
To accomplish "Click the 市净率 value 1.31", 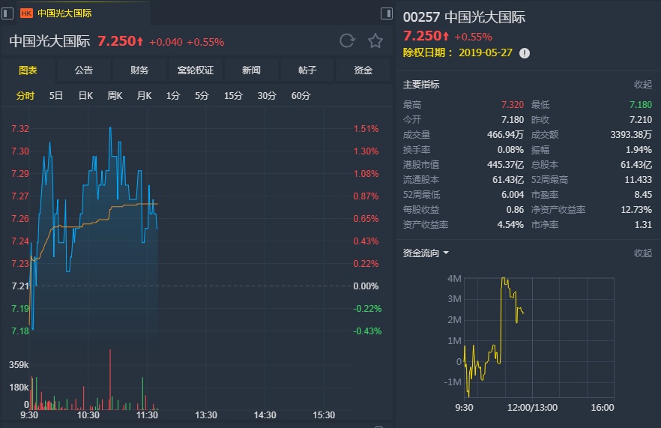I will point(643,224).
